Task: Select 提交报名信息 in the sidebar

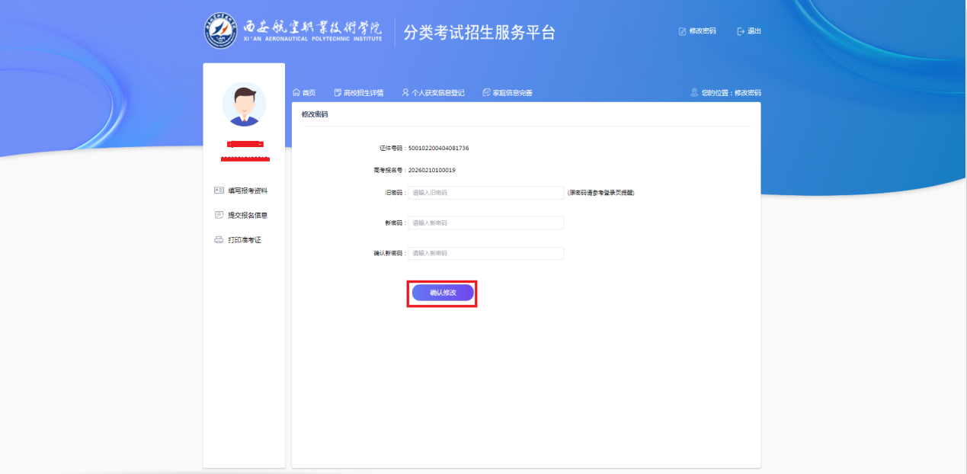Action: click(242, 215)
